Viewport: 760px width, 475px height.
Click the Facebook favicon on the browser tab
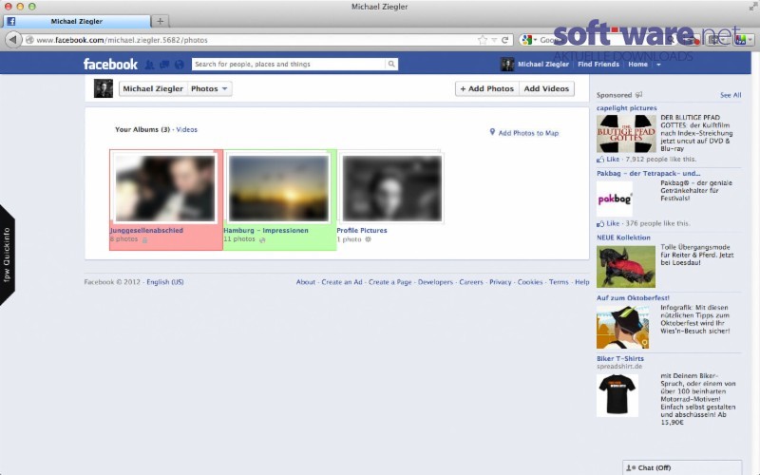pos(10,21)
